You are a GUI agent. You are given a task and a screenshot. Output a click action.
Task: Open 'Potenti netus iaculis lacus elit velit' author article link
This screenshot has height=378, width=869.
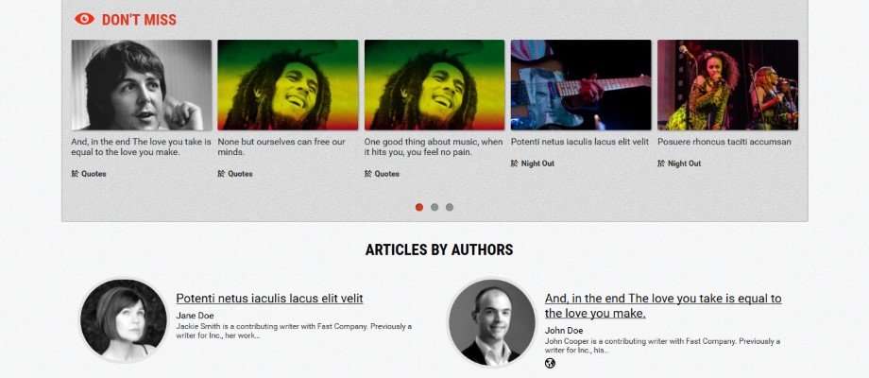pos(269,299)
